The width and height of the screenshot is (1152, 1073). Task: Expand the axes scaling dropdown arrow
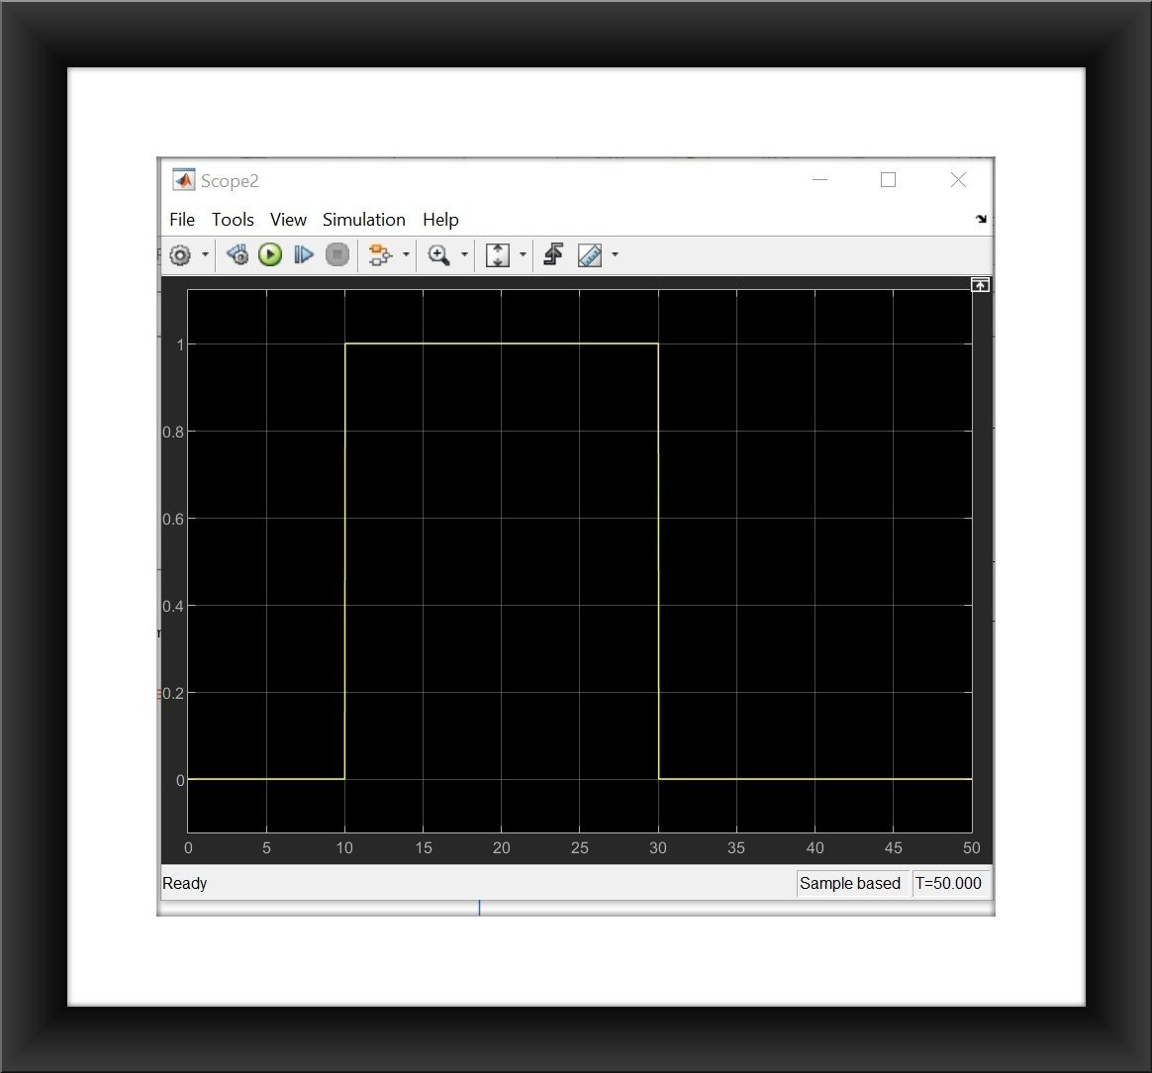tap(522, 254)
